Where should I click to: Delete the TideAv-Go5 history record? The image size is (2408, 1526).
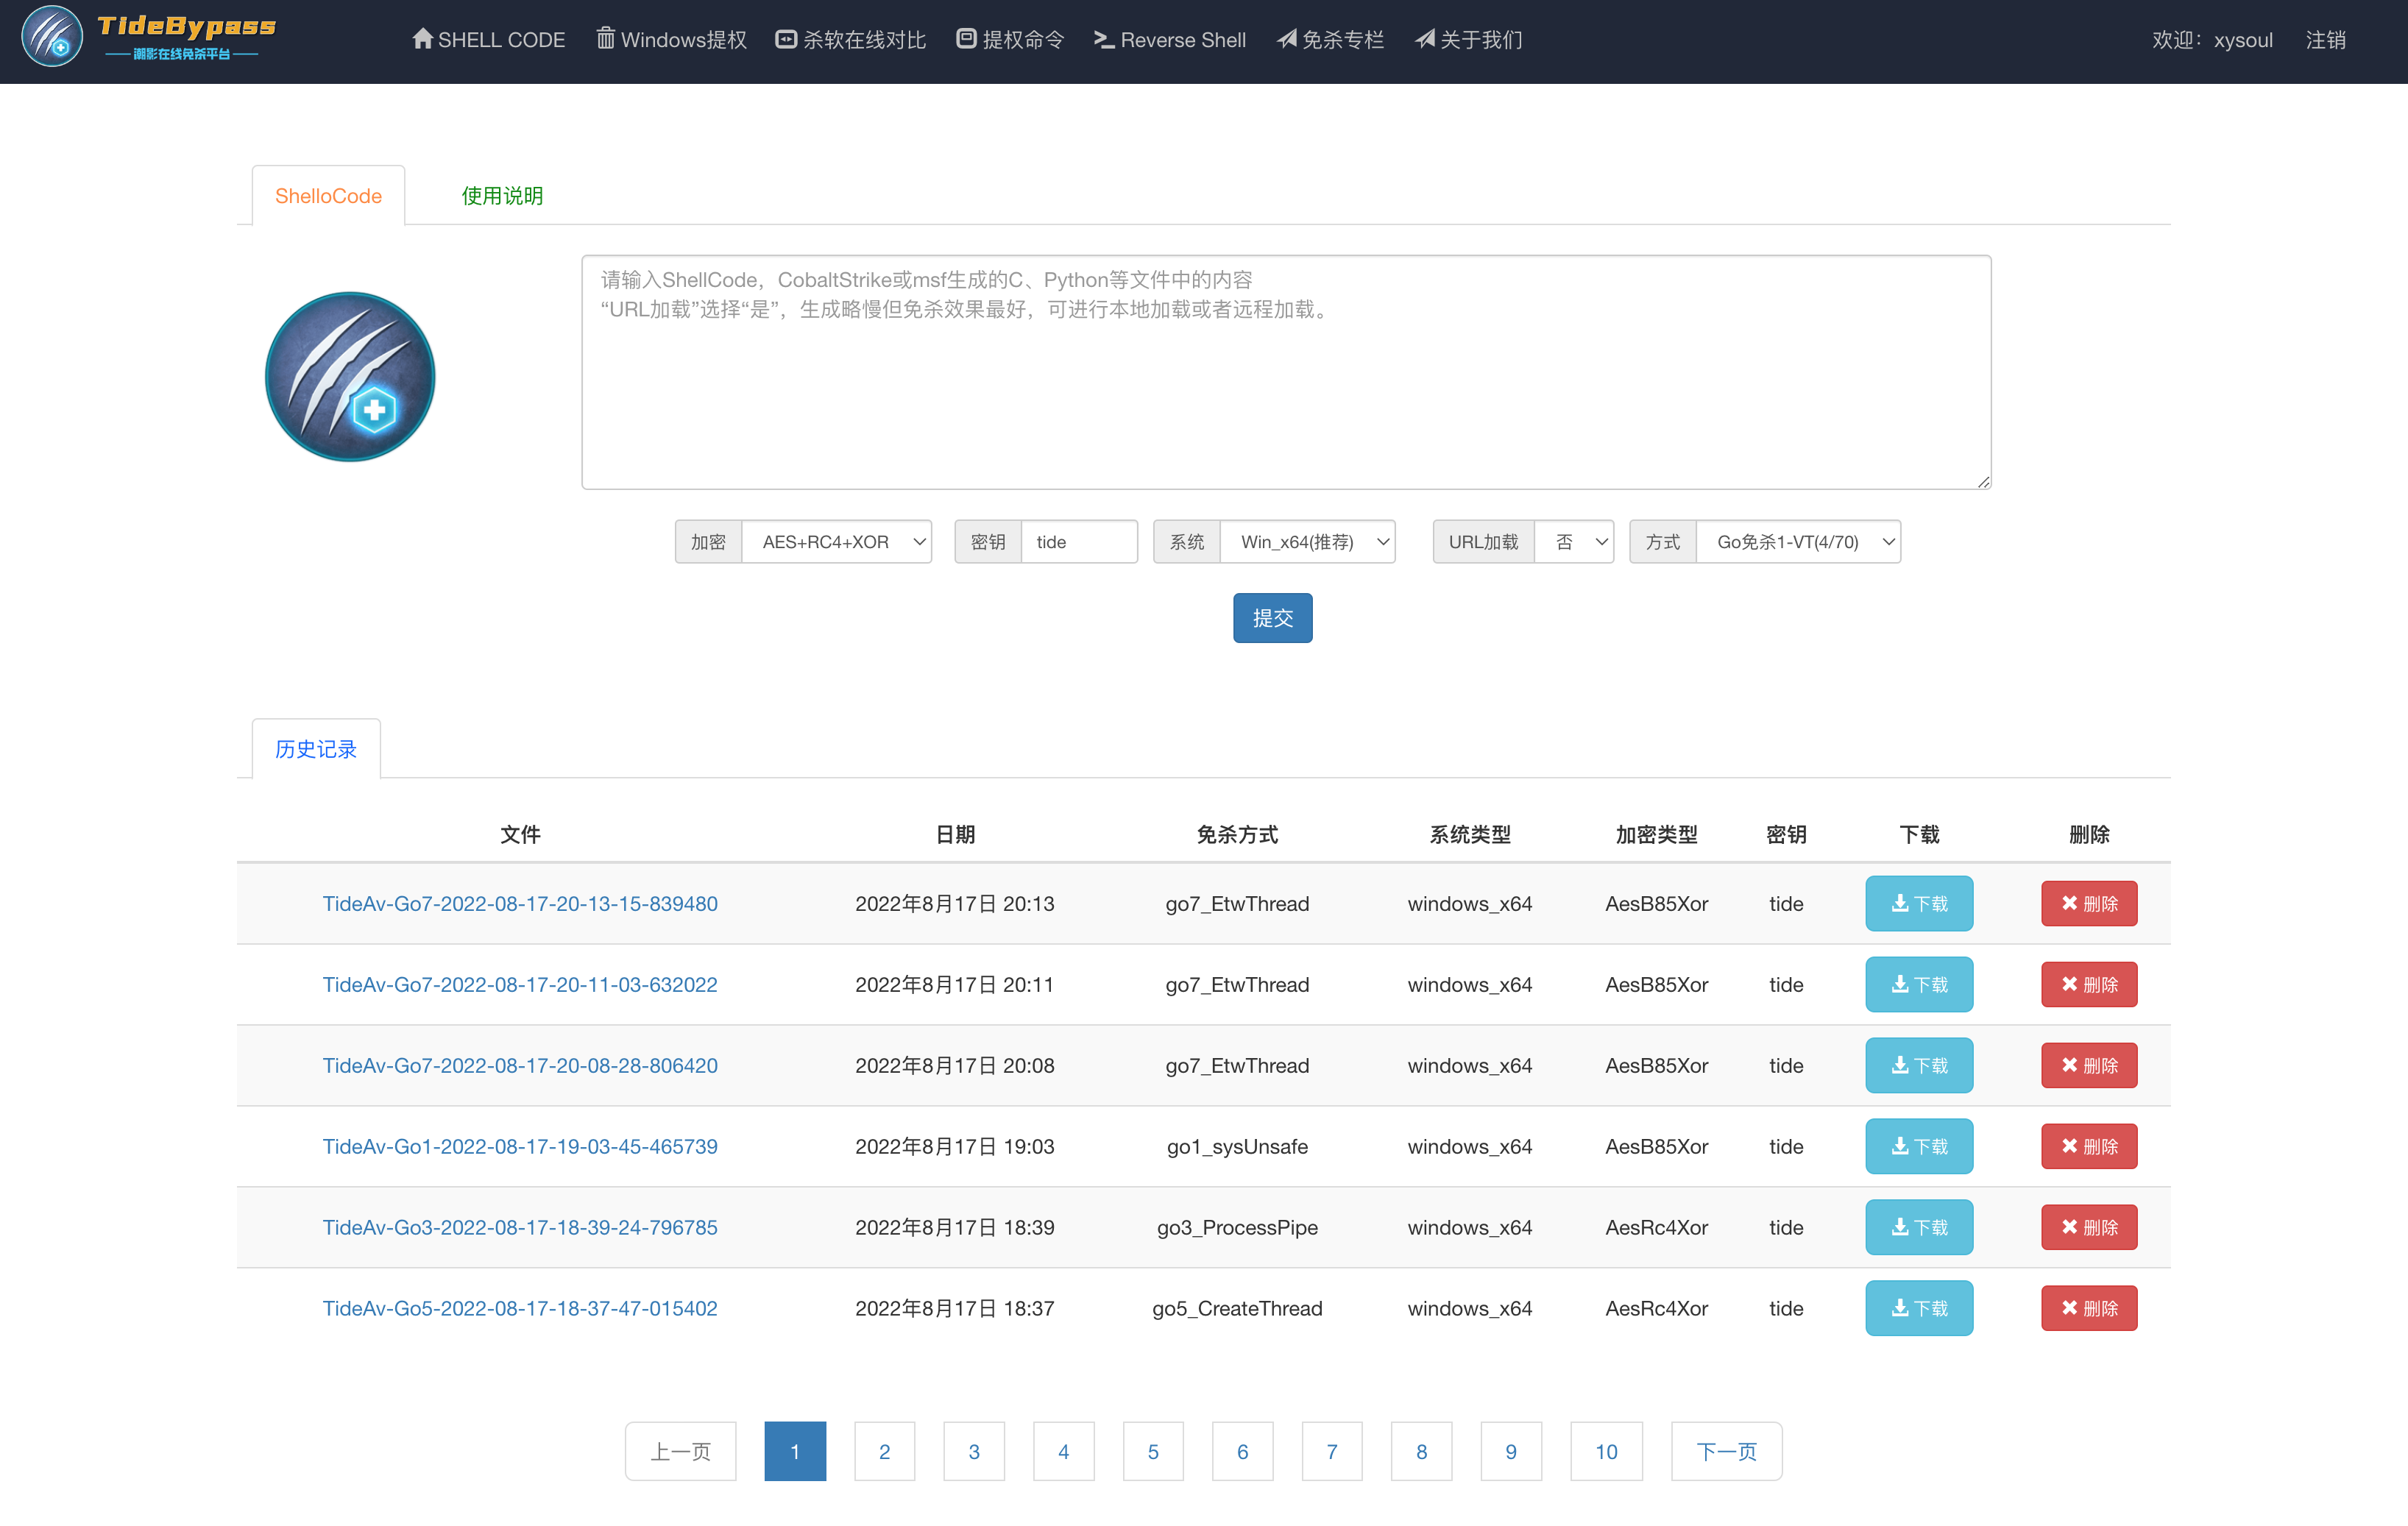point(2088,1308)
